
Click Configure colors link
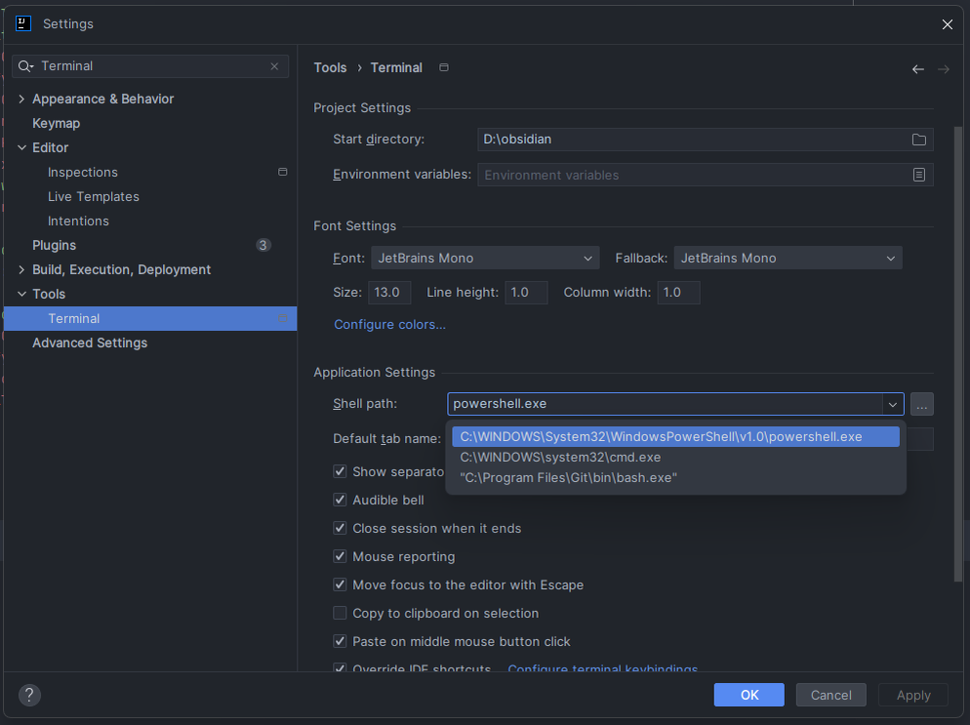tap(389, 324)
